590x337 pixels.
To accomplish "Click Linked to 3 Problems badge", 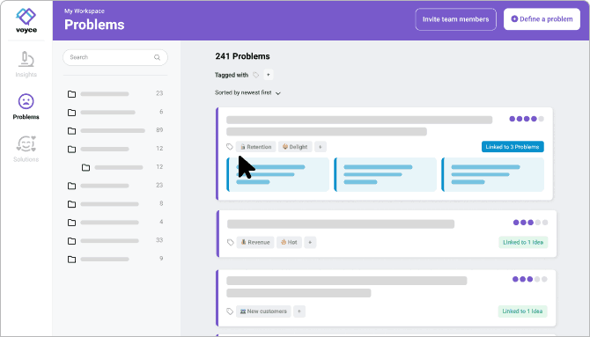I will 513,147.
